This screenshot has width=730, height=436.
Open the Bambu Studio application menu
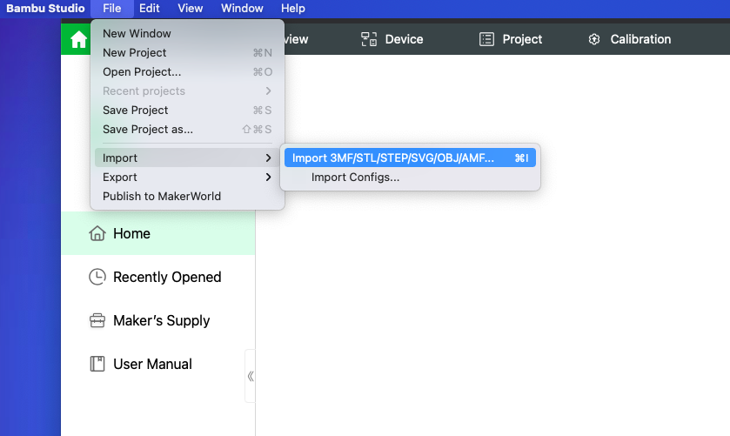click(x=45, y=9)
